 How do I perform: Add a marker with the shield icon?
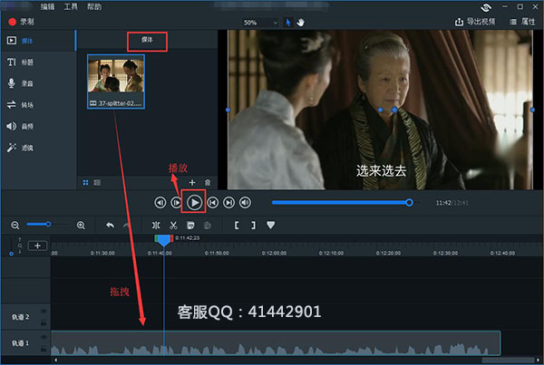270,226
